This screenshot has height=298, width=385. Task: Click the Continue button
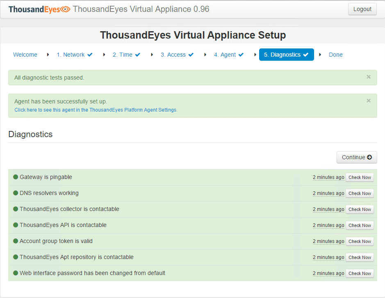click(x=357, y=157)
